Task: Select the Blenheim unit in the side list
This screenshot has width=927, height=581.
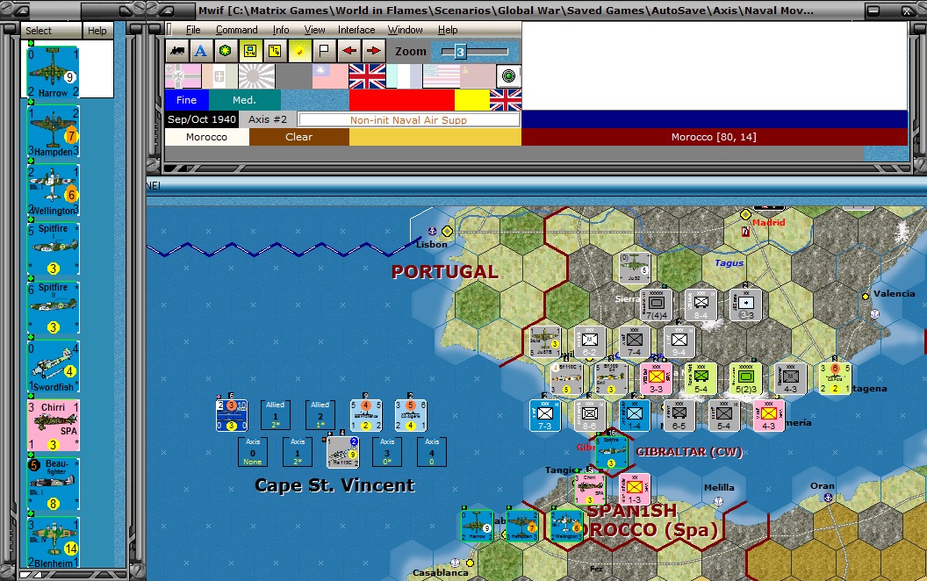Action: 54,542
